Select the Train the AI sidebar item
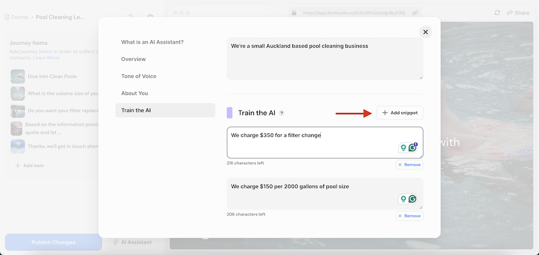The height and width of the screenshot is (255, 539). 165,110
